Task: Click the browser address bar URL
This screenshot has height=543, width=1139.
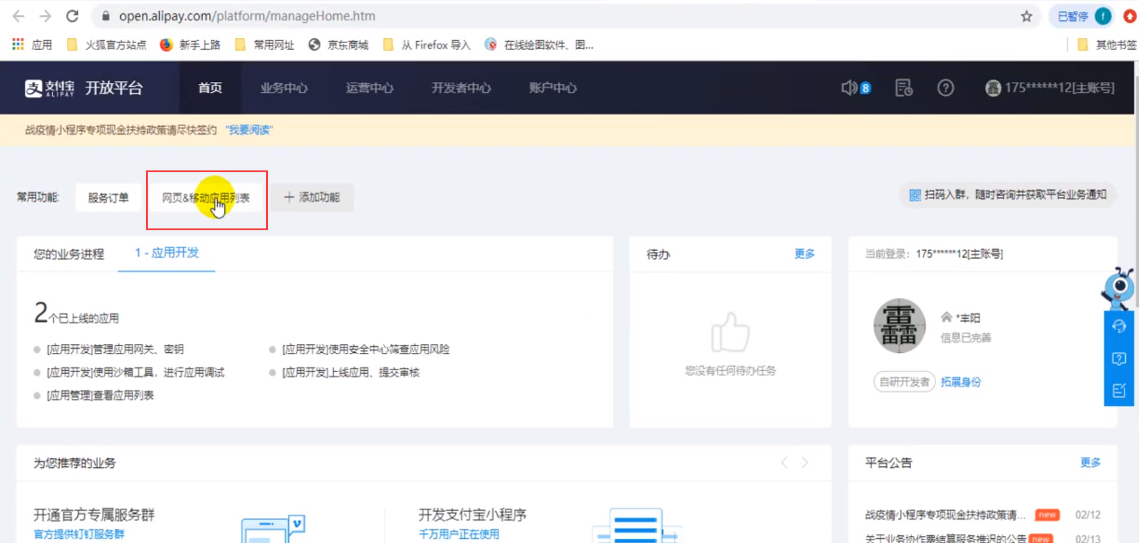Action: [x=247, y=16]
